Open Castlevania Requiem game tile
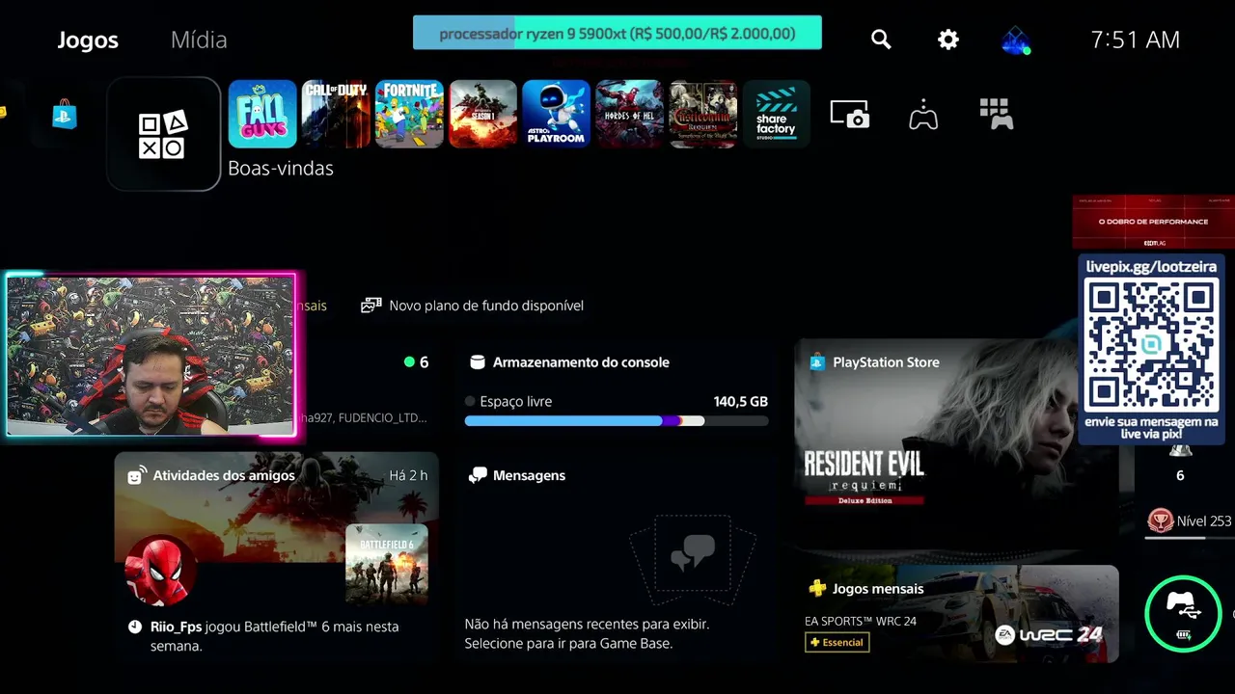1235x694 pixels. tap(702, 114)
